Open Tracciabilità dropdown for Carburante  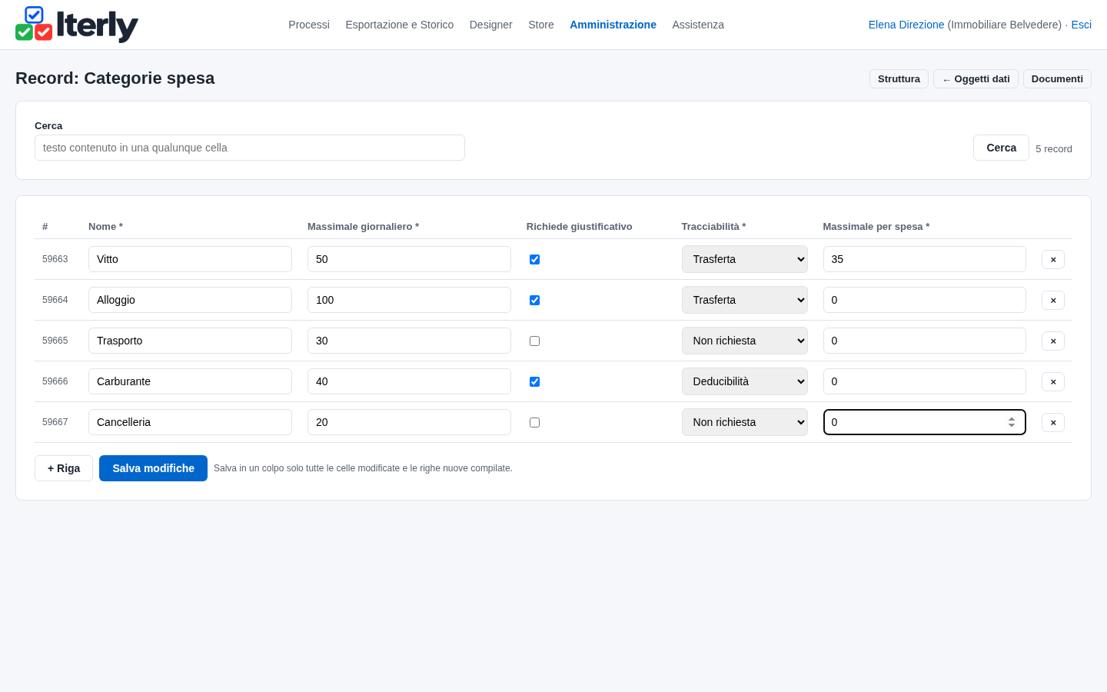click(744, 381)
